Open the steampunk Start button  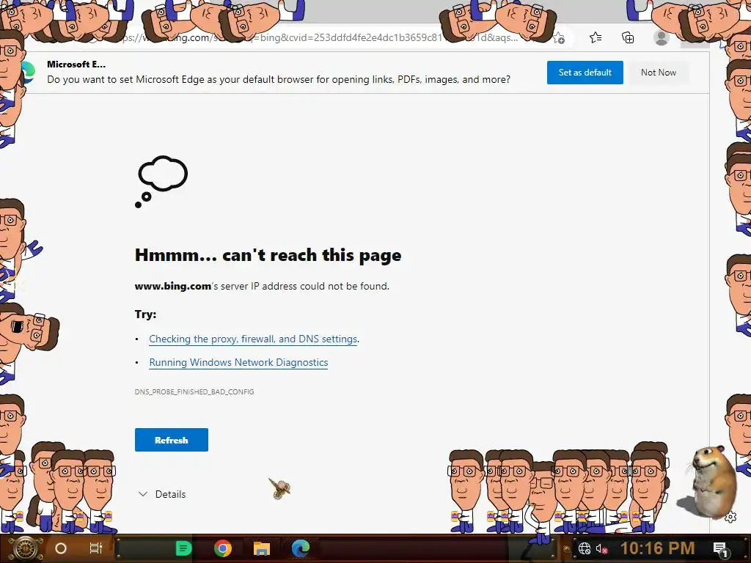coord(25,548)
